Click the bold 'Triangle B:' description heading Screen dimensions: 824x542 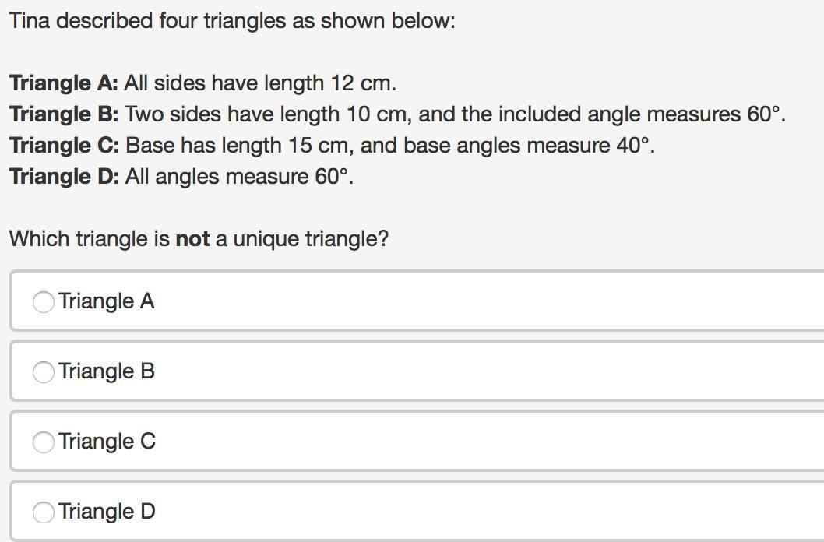[64, 114]
